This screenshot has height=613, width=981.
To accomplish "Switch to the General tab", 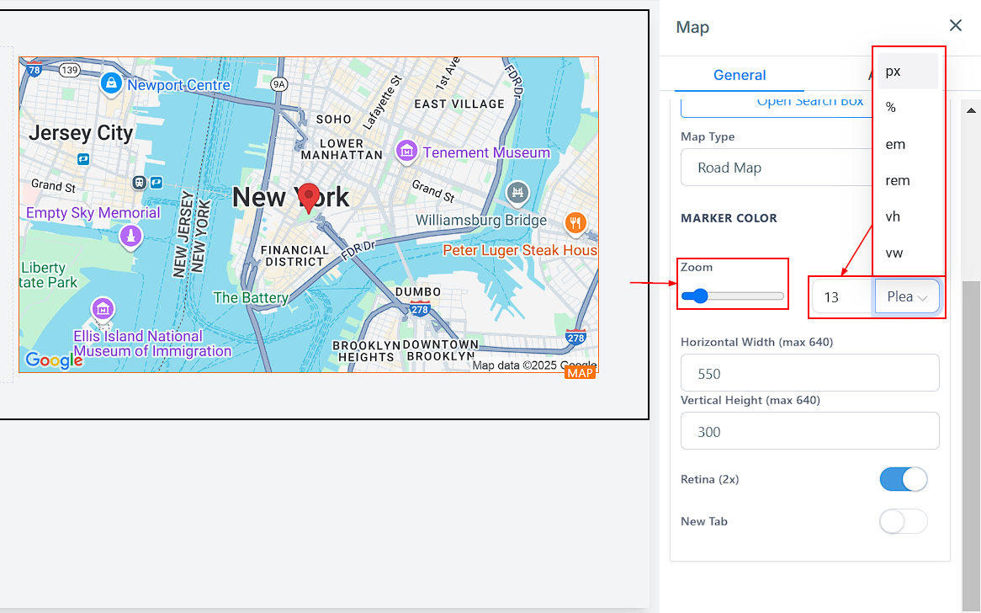I will tap(739, 75).
